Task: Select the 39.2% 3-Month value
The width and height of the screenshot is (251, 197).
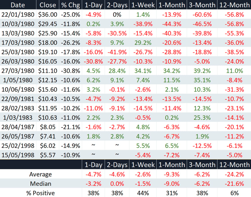Action: 202,71
